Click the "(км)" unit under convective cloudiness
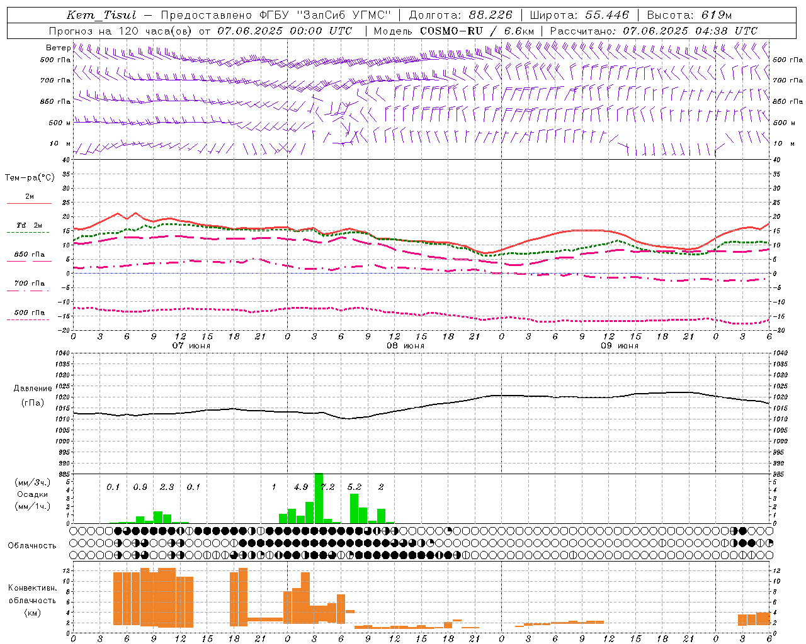The height and width of the screenshot is (644, 806). tap(33, 613)
